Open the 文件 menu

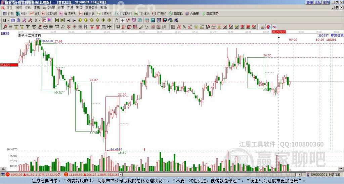click(x=9, y=8)
